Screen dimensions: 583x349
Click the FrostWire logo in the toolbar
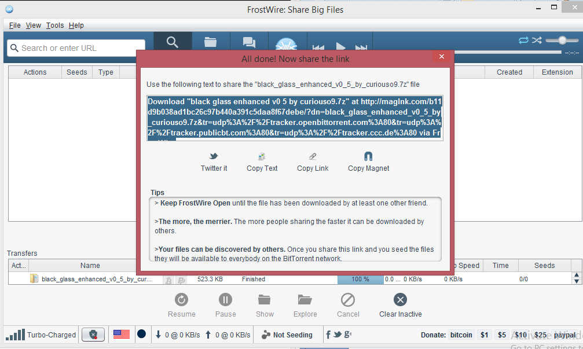287,44
